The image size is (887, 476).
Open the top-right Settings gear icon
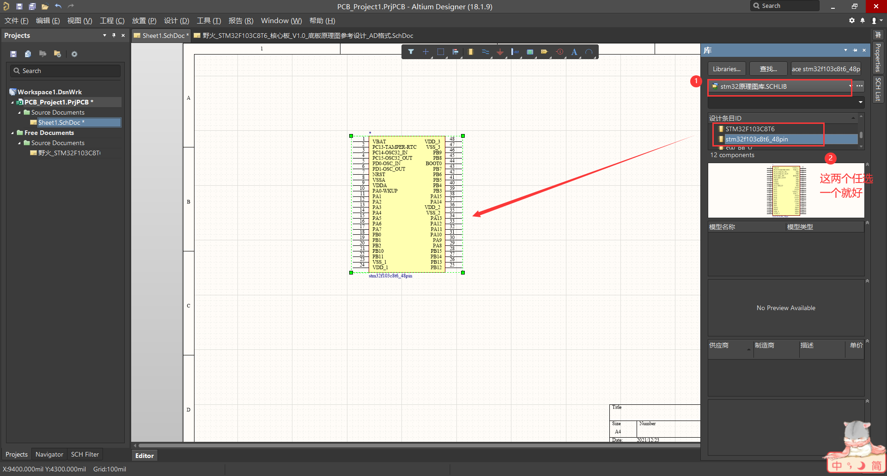[x=852, y=20]
